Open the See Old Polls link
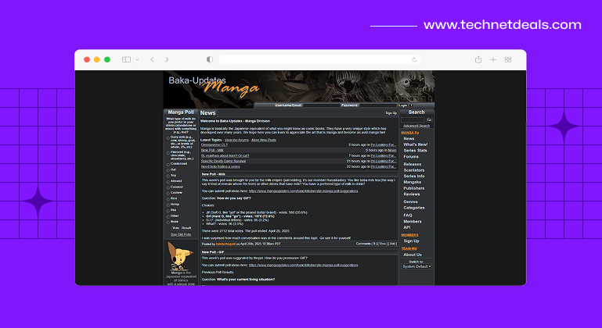 (x=181, y=234)
